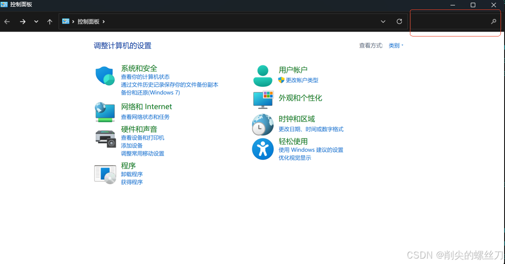
Task: Open 查看设备和打印机
Action: [143, 138]
